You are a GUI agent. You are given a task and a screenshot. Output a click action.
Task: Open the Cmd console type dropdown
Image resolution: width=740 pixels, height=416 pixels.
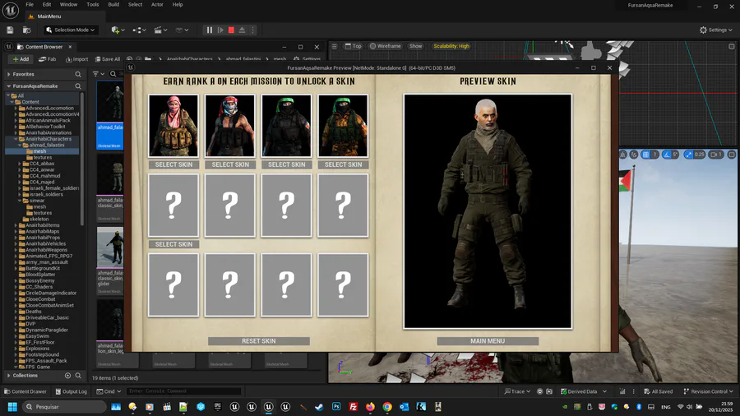click(x=109, y=391)
